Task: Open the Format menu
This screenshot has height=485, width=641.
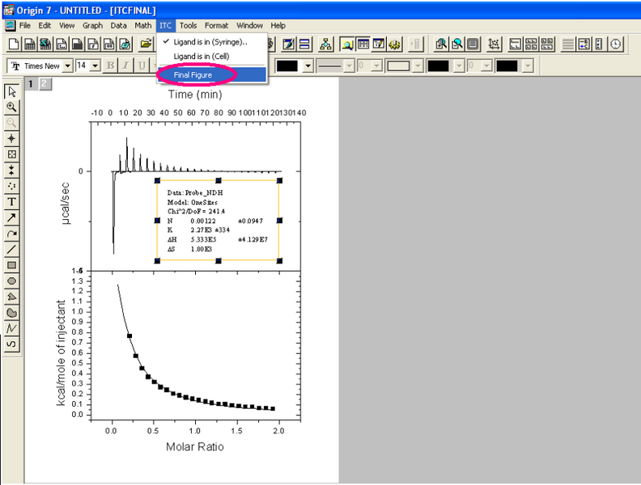Action: click(x=216, y=25)
